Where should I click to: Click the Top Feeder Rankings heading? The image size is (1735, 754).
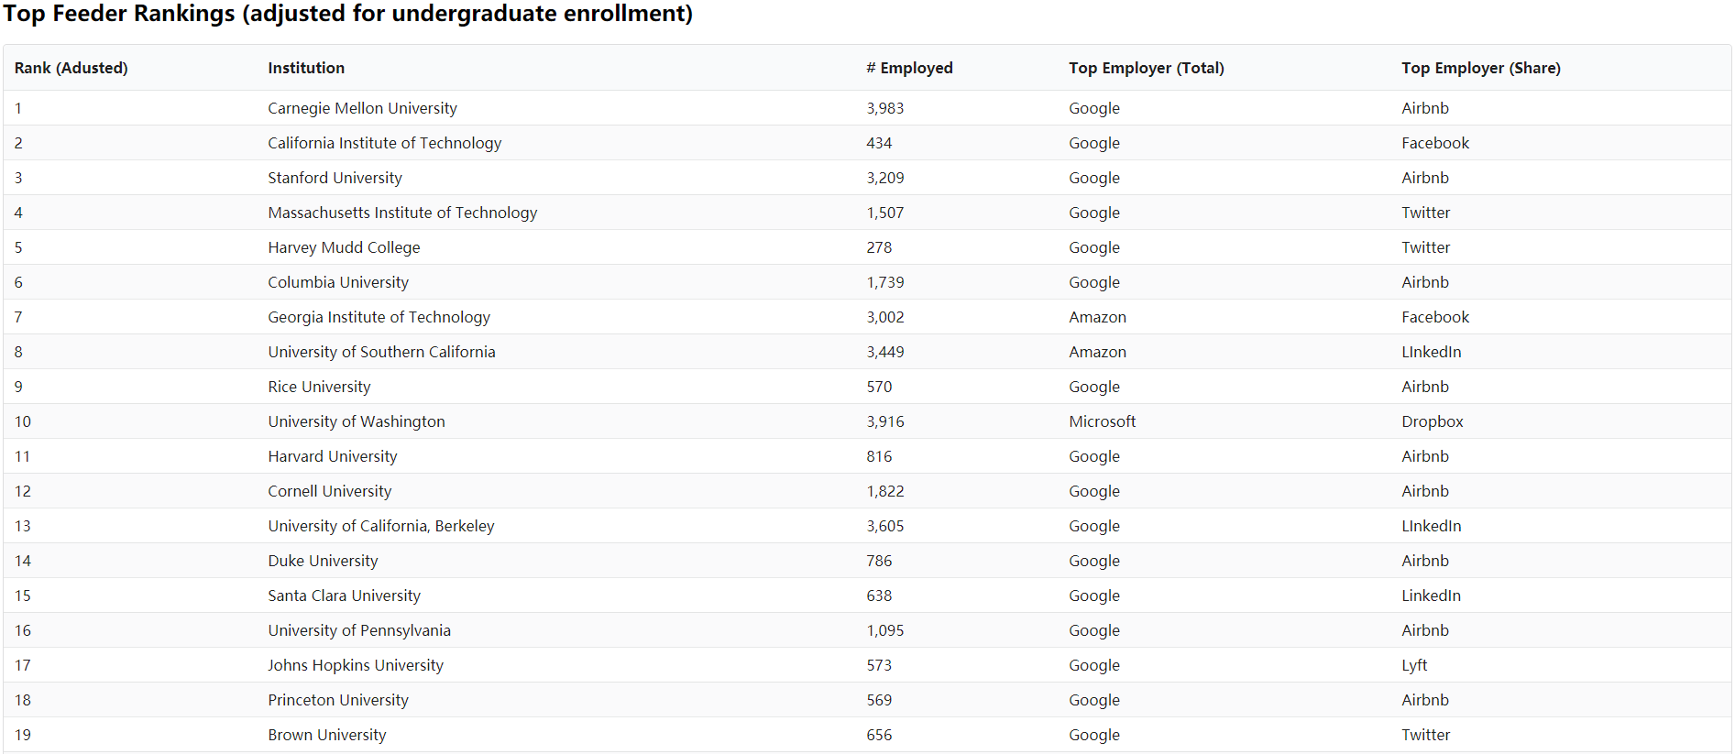(348, 14)
